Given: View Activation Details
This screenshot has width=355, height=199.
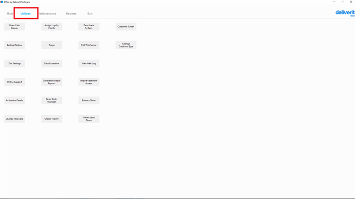Looking at the screenshot, I should click(14, 100).
